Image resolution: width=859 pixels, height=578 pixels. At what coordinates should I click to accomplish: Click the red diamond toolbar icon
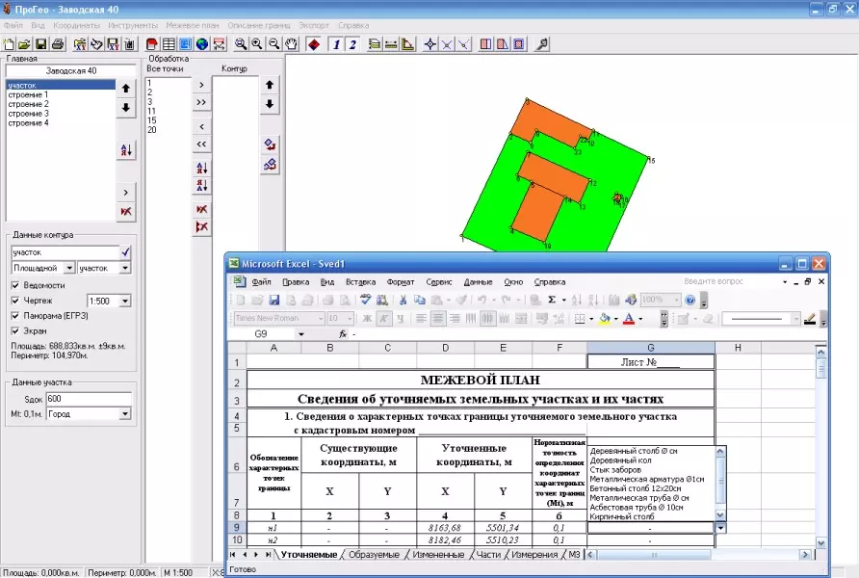[x=313, y=44]
